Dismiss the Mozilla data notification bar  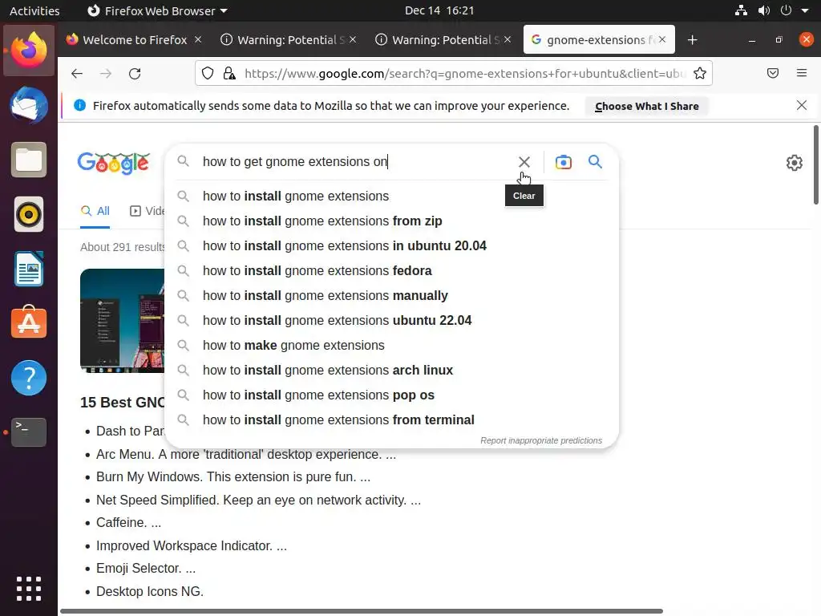pyautogui.click(x=801, y=105)
